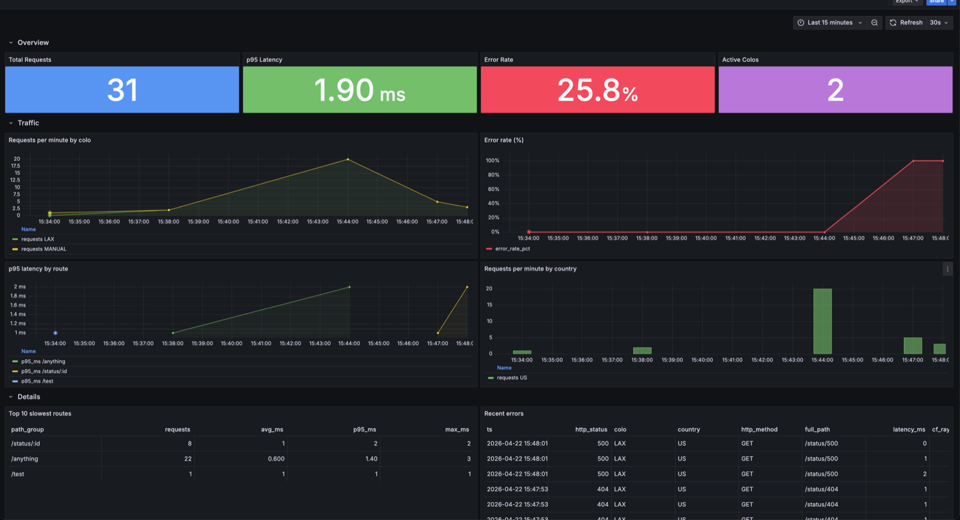Sort slowest routes by p95_ms column
This screenshot has width=960, height=520.
(364, 429)
